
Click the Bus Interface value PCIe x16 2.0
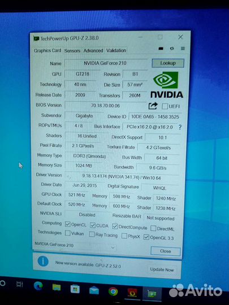[x=149, y=127]
